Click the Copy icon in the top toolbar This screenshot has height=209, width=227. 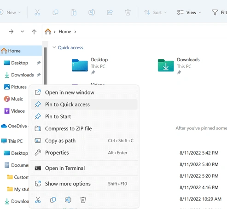click(x=55, y=12)
